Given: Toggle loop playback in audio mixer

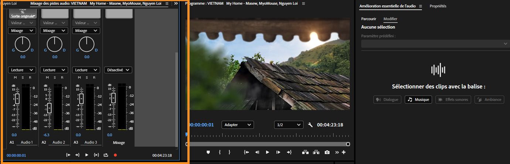Looking at the screenshot, I should (x=106, y=155).
